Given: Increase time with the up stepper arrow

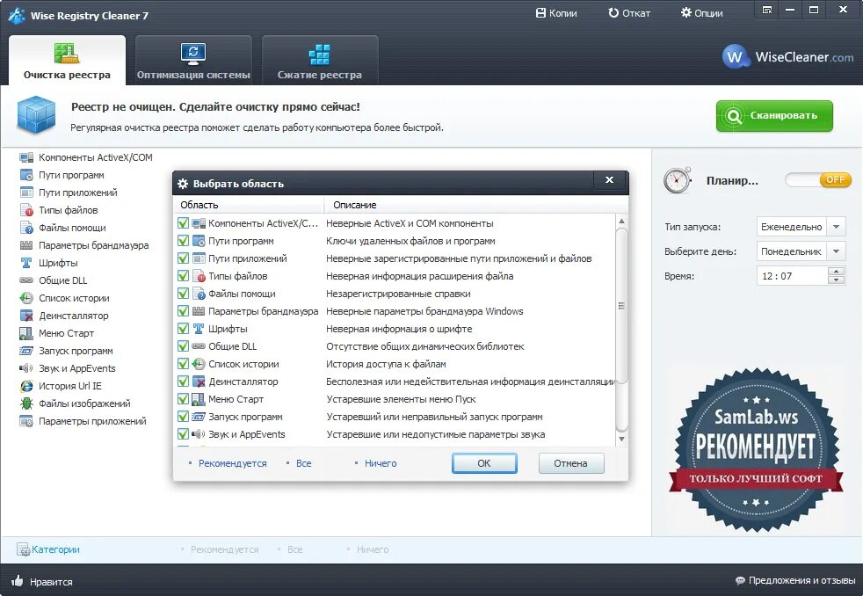Looking at the screenshot, I should point(836,272).
